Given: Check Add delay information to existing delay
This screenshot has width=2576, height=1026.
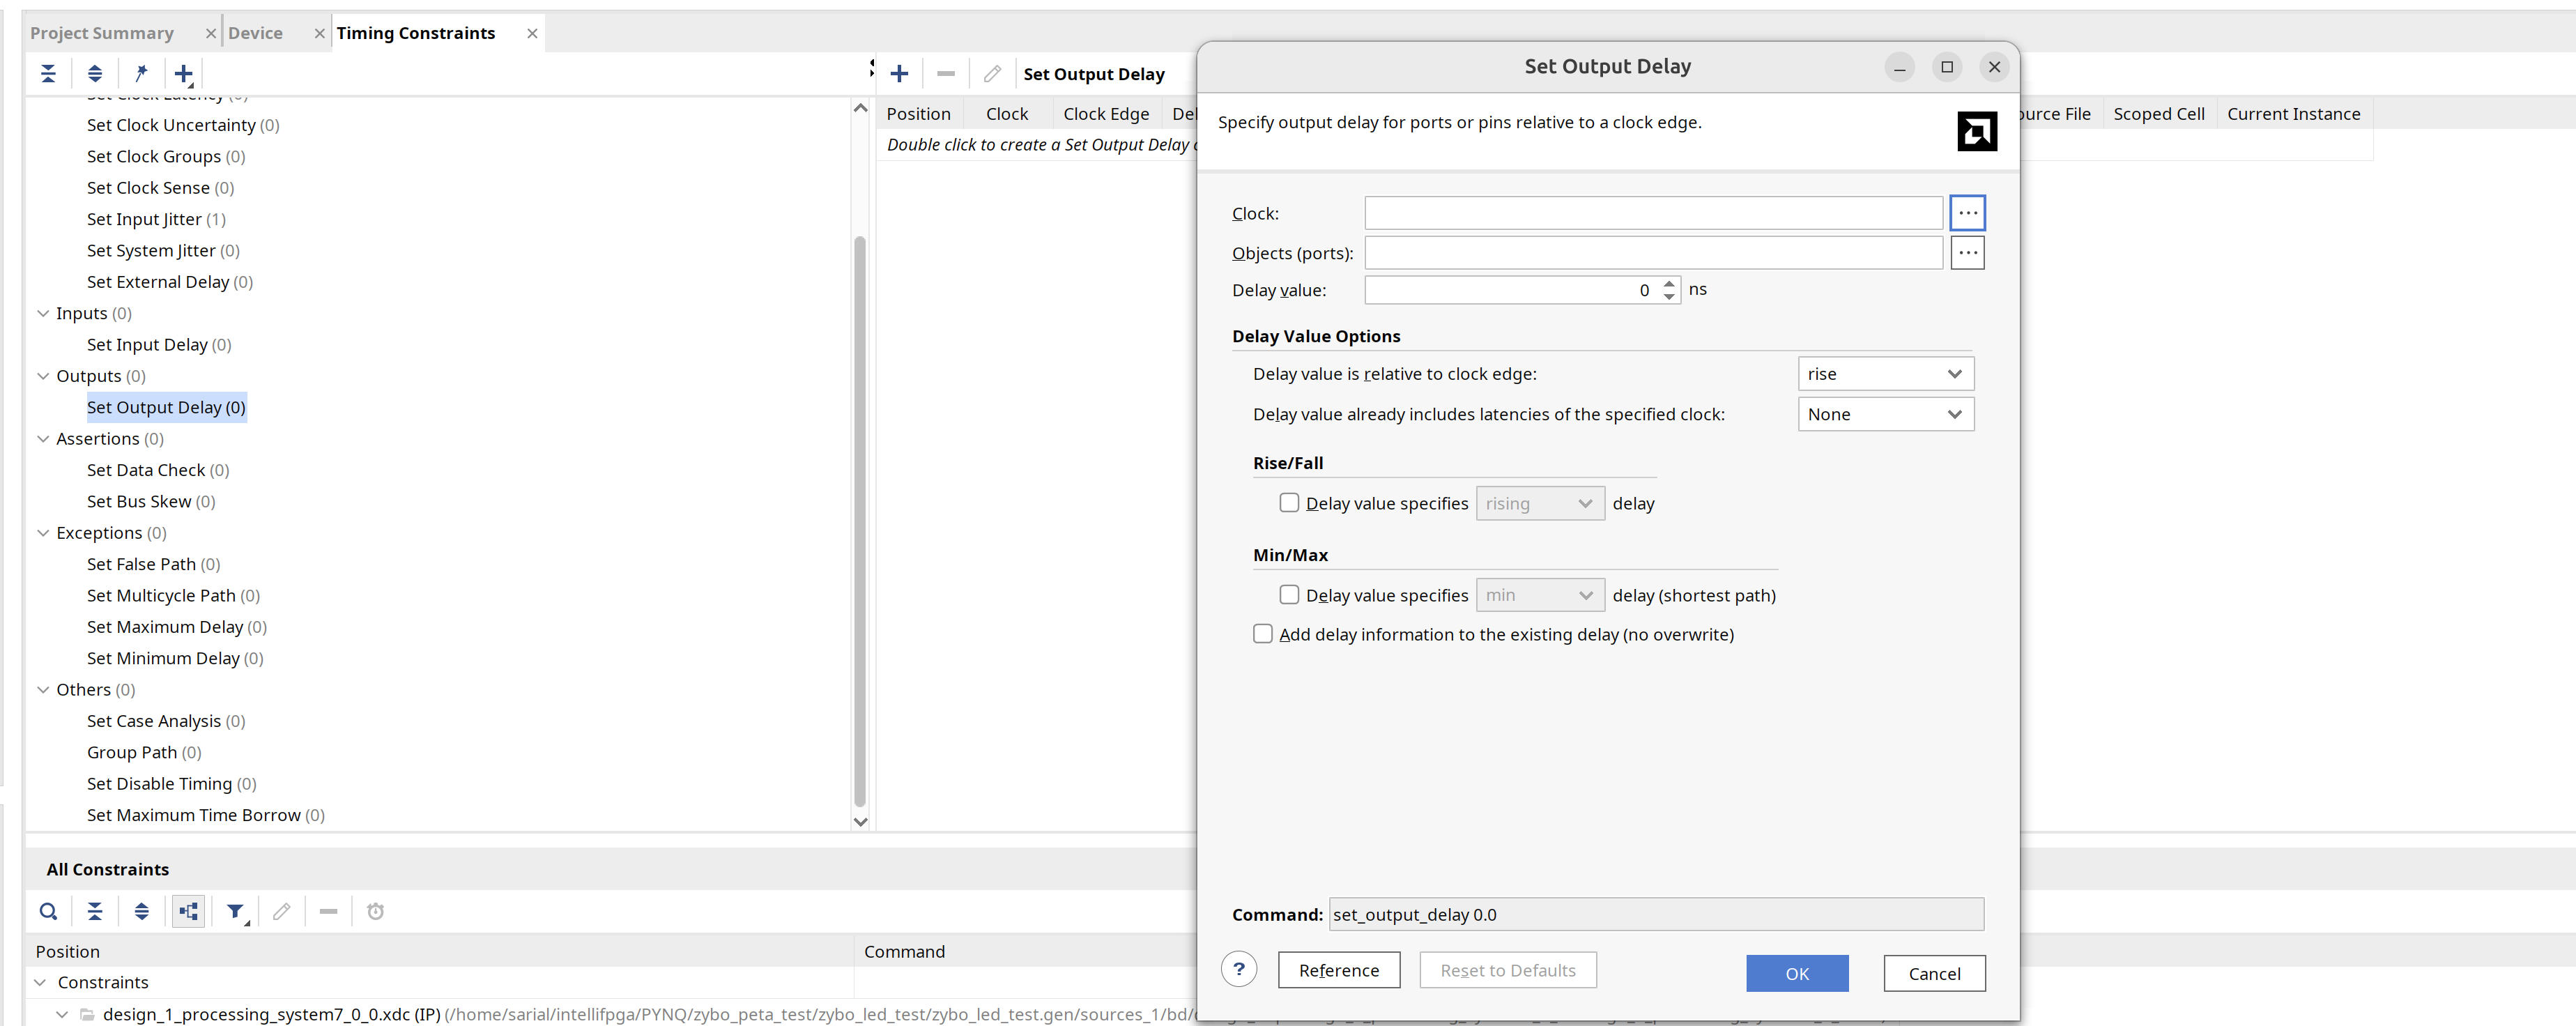Looking at the screenshot, I should click(x=1263, y=634).
